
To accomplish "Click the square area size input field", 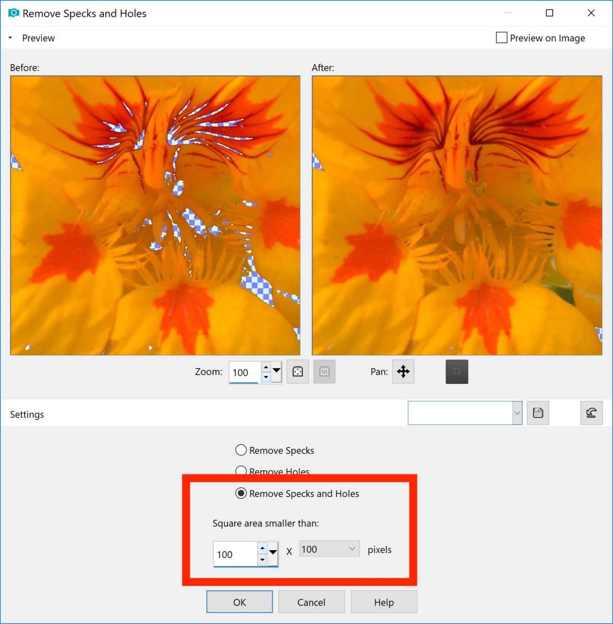I will 237,554.
